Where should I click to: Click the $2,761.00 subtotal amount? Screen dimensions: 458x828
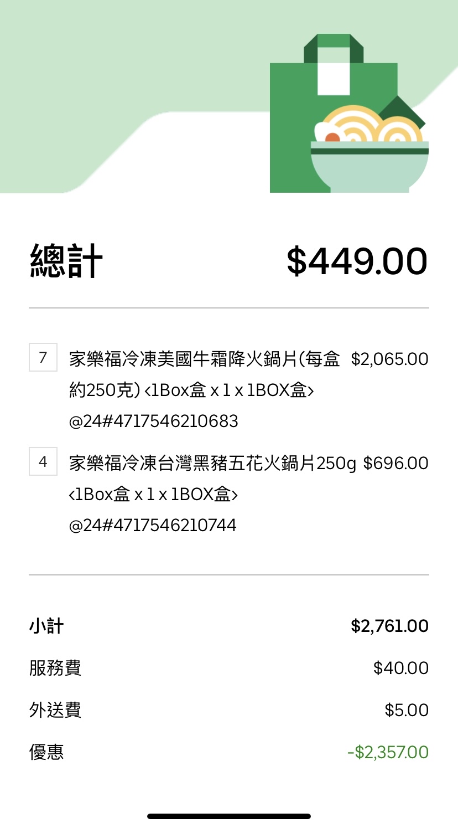(x=389, y=626)
